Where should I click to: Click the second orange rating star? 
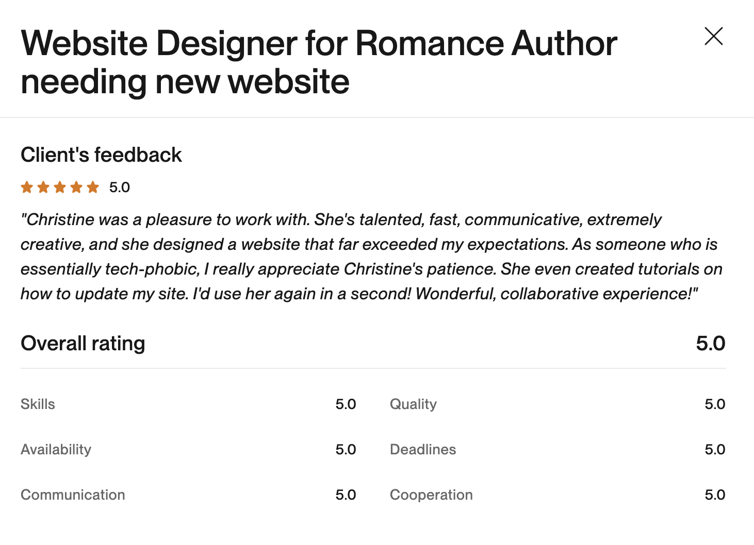43,187
